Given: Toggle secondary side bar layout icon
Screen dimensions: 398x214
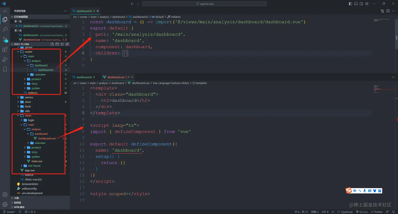Looking at the screenshot, I should pyautogui.click(x=361, y=4).
